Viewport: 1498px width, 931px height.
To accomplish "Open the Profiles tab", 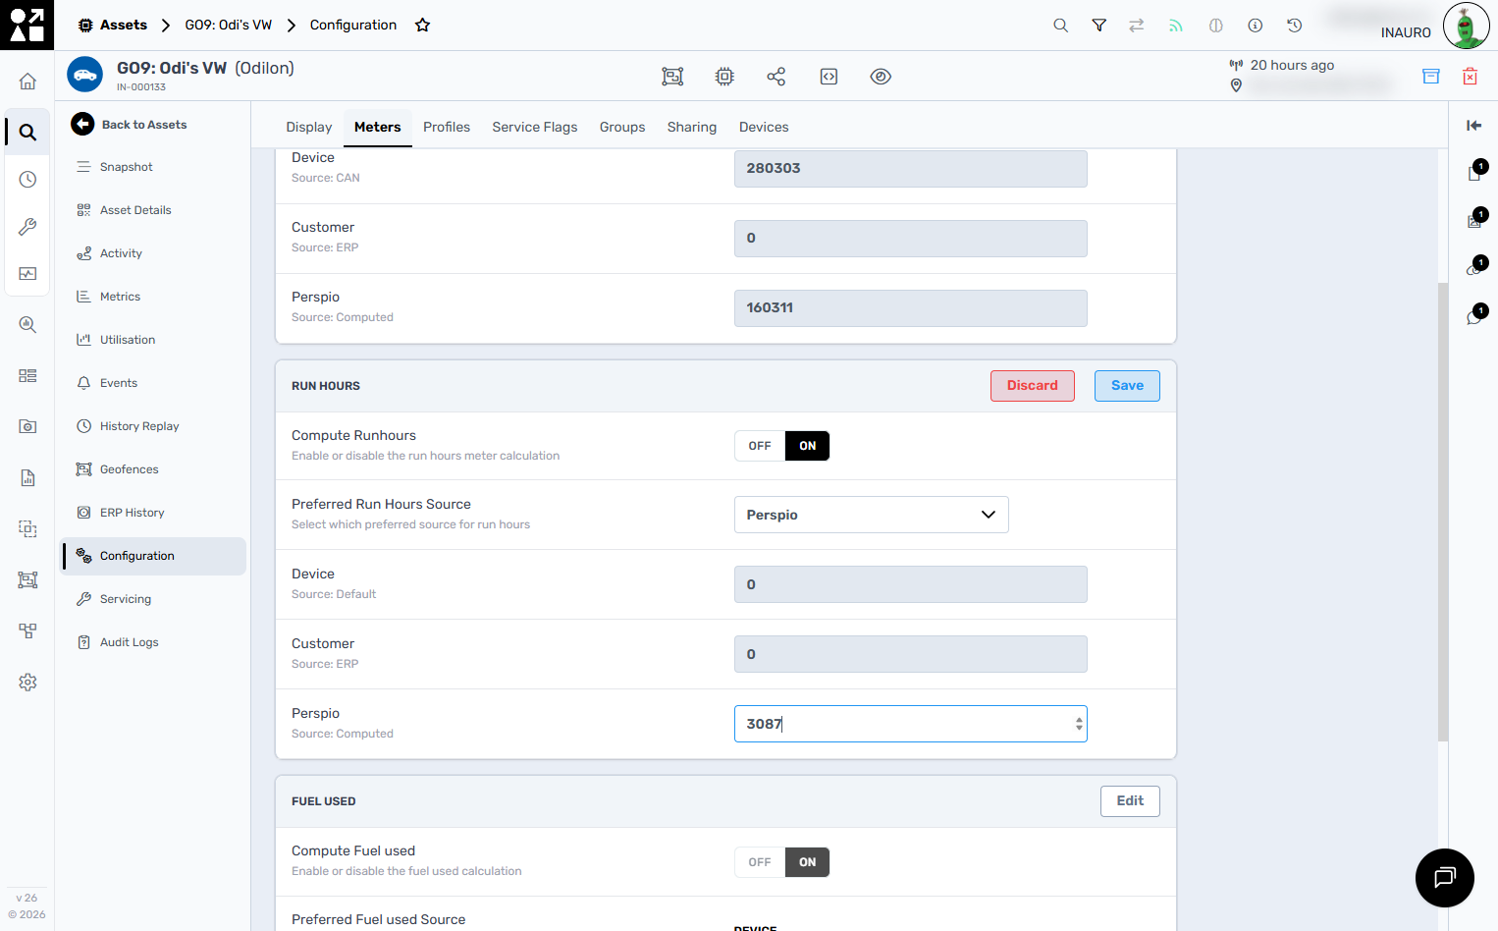I will pyautogui.click(x=447, y=127).
